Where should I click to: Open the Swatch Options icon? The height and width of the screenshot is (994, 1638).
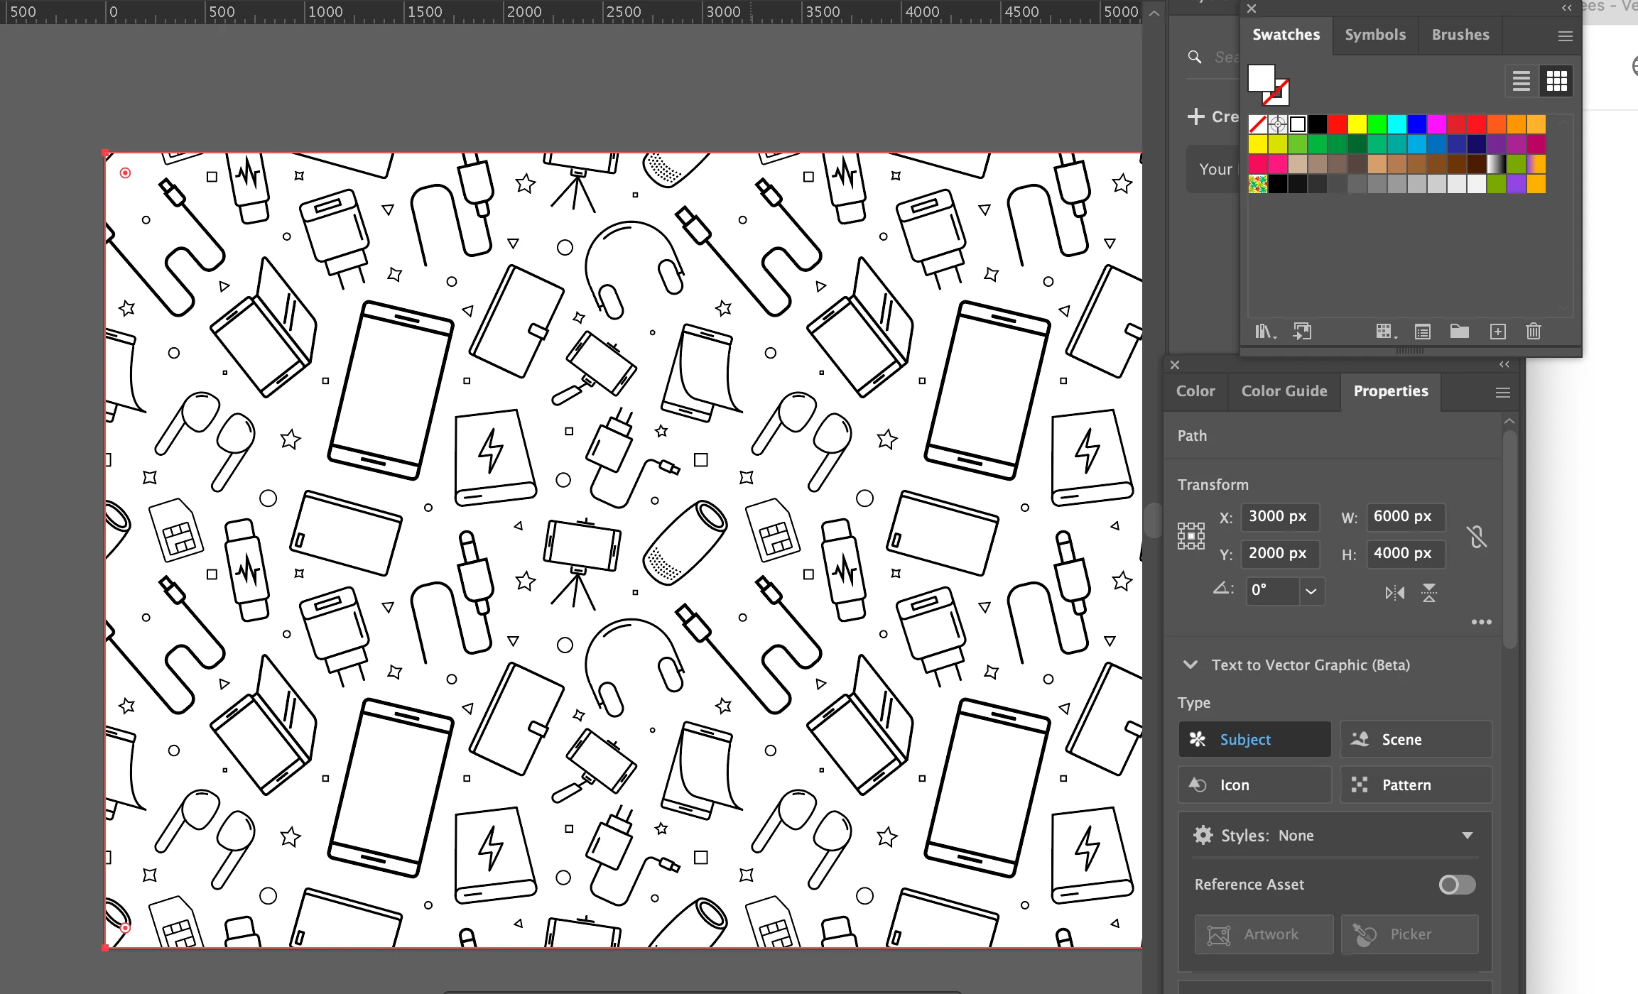(x=1422, y=332)
